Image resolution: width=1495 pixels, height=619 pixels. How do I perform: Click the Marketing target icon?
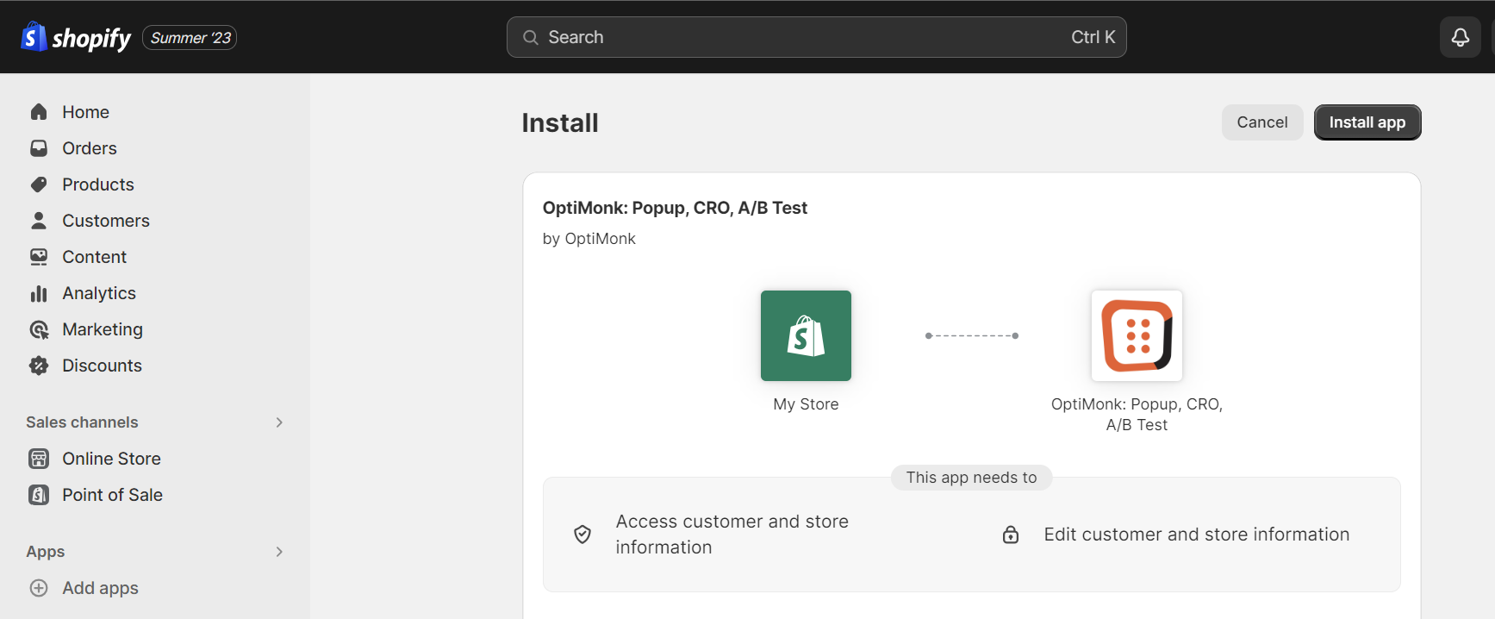tap(39, 329)
